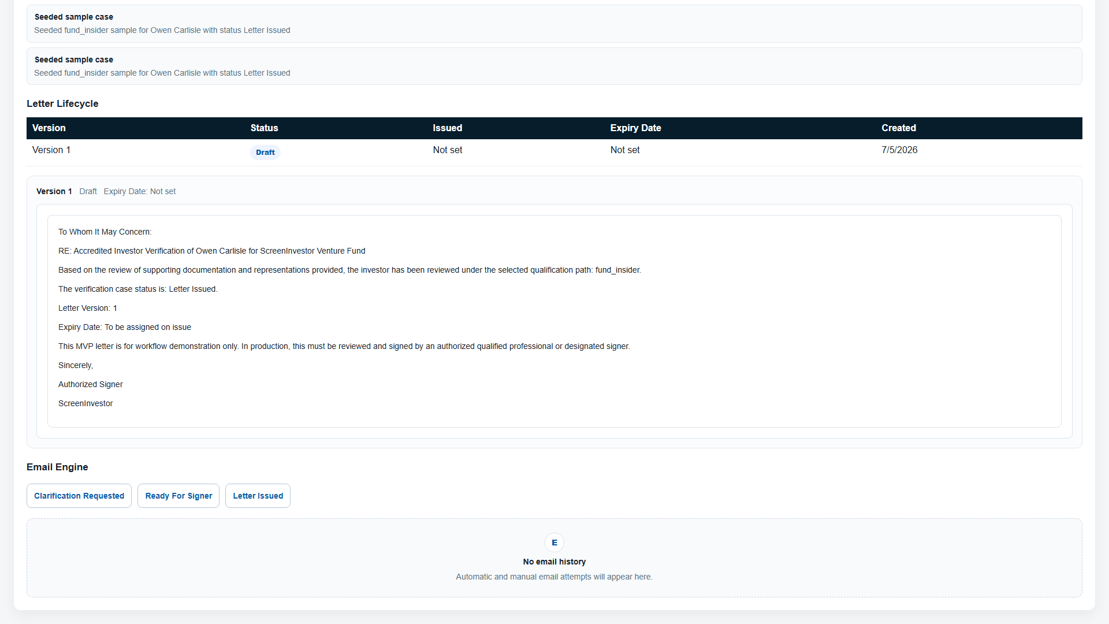Image resolution: width=1109 pixels, height=624 pixels.
Task: Click the 7/5/2026 created date cell
Action: click(899, 150)
